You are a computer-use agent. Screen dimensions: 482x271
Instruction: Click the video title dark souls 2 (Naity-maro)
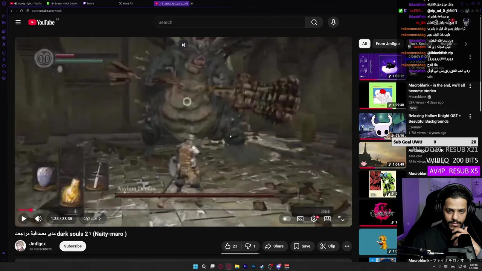[x=71, y=234]
